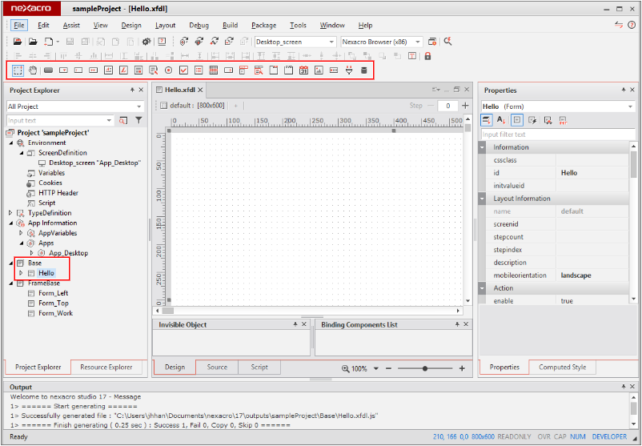Open the File menu
Image resolution: width=642 pixels, height=446 pixels.
(x=19, y=26)
